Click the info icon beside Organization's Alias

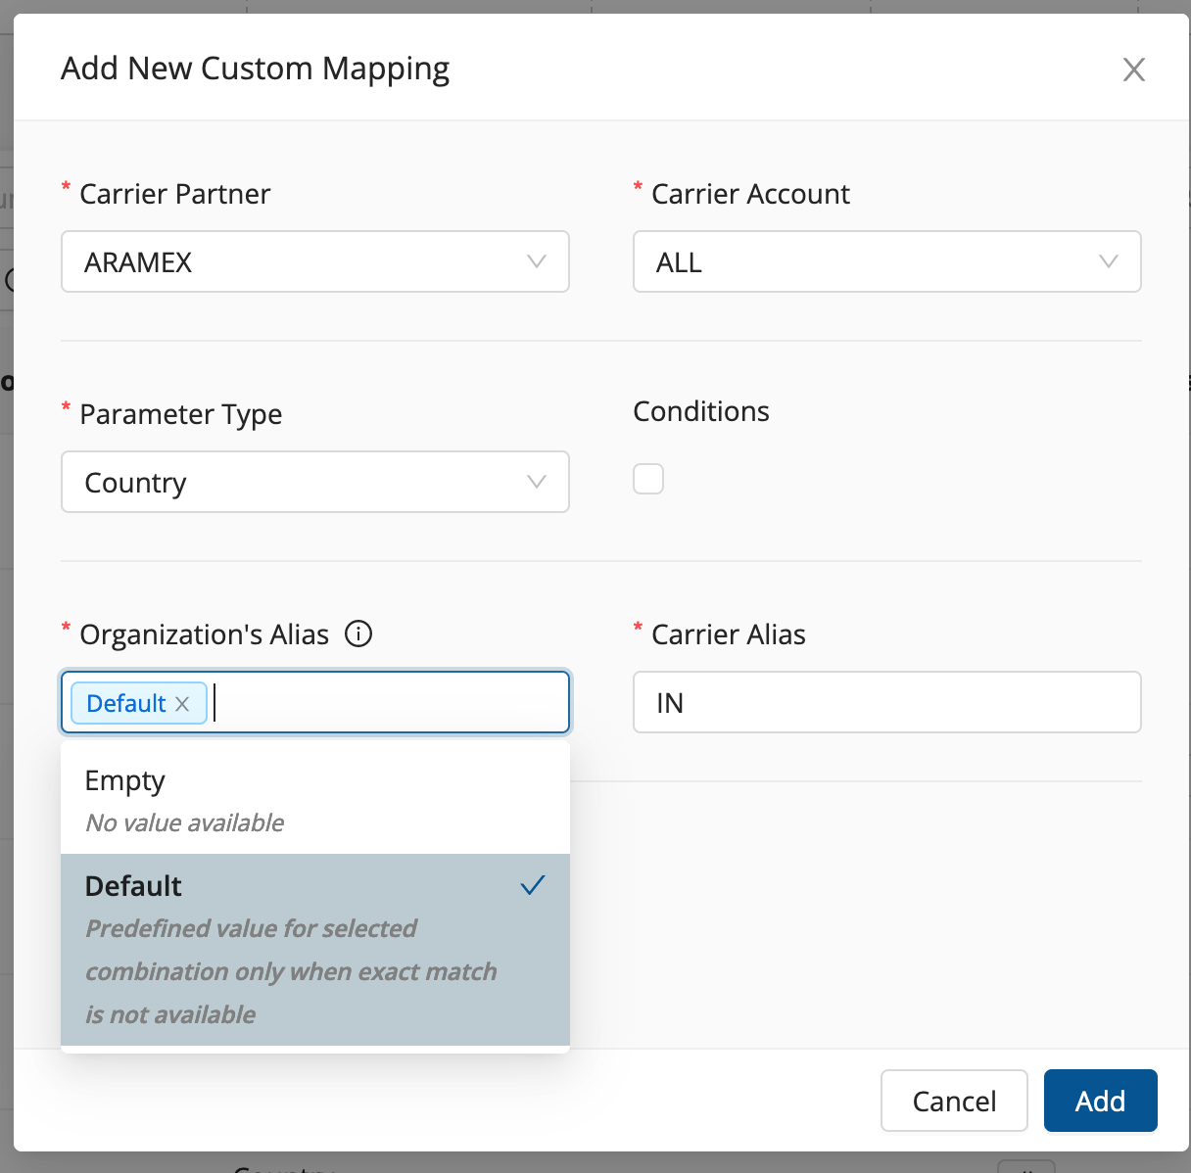[x=358, y=634]
